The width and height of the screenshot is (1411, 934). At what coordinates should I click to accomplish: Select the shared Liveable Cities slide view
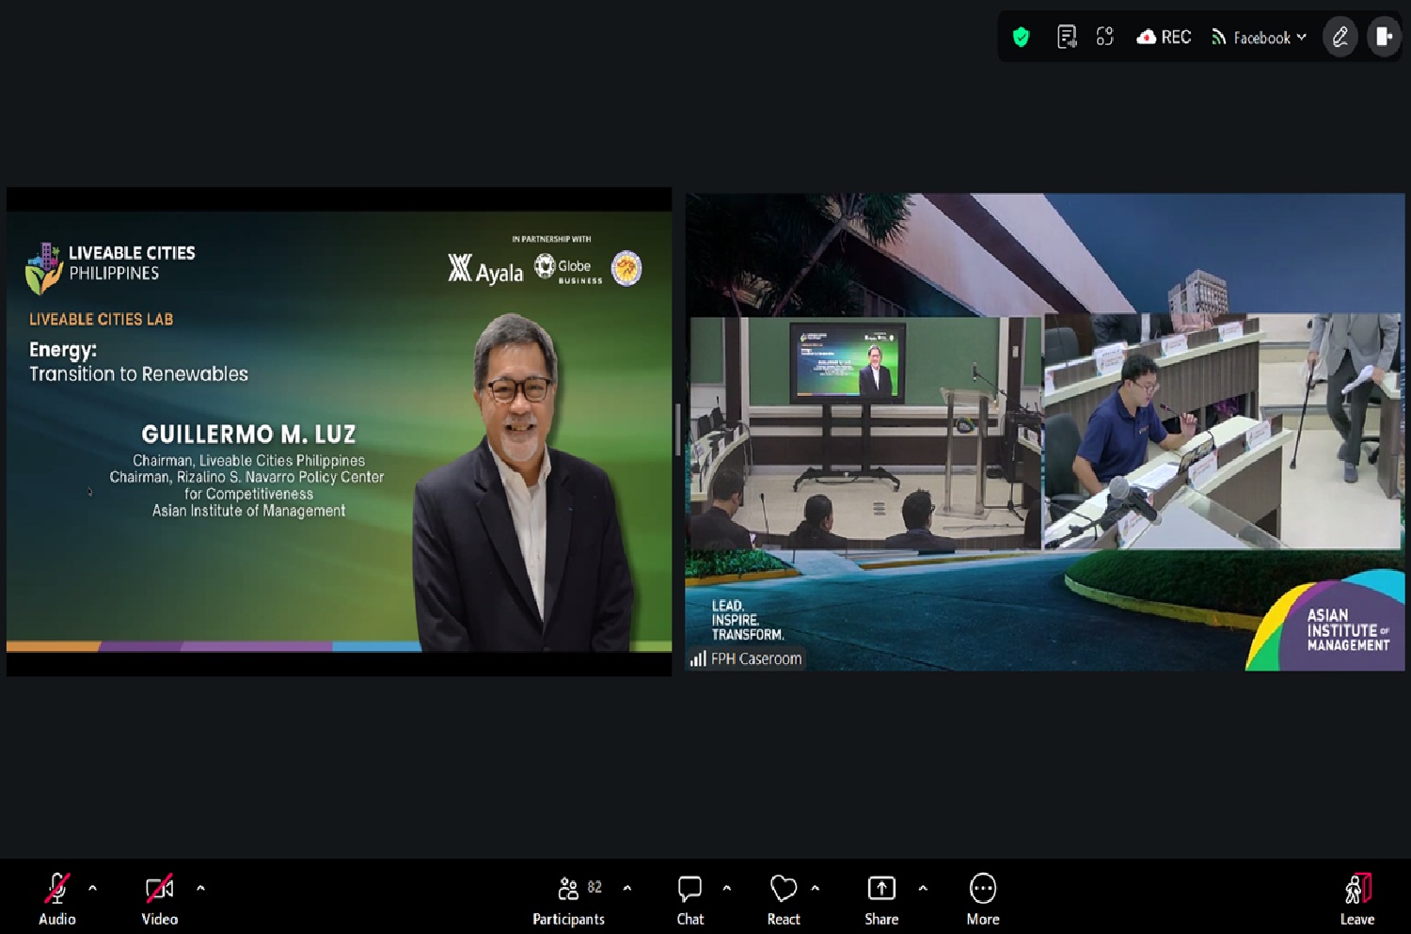click(x=340, y=432)
